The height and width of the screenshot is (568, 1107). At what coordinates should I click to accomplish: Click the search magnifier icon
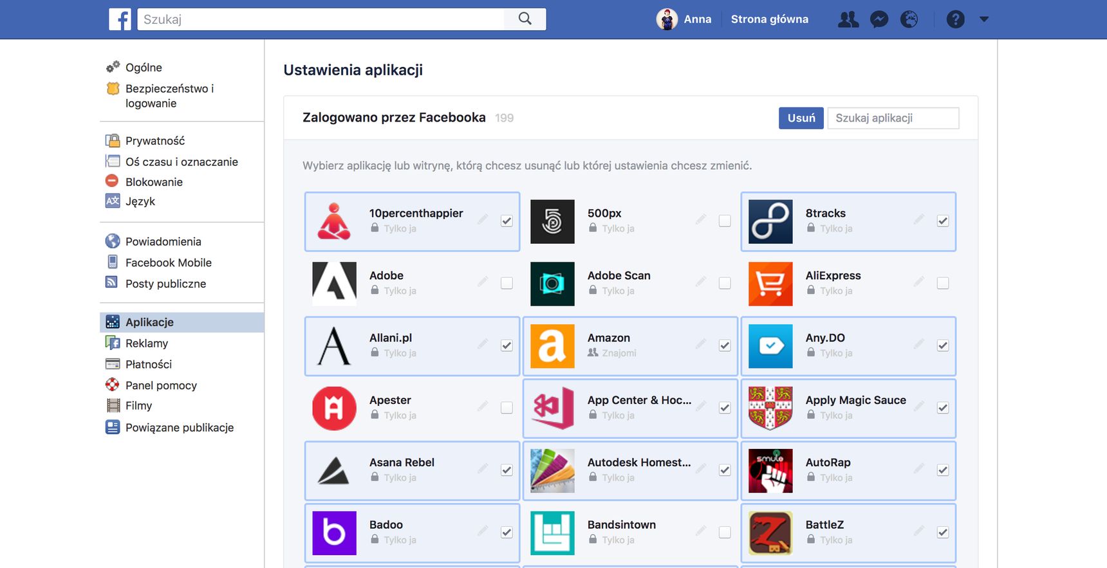click(x=525, y=19)
